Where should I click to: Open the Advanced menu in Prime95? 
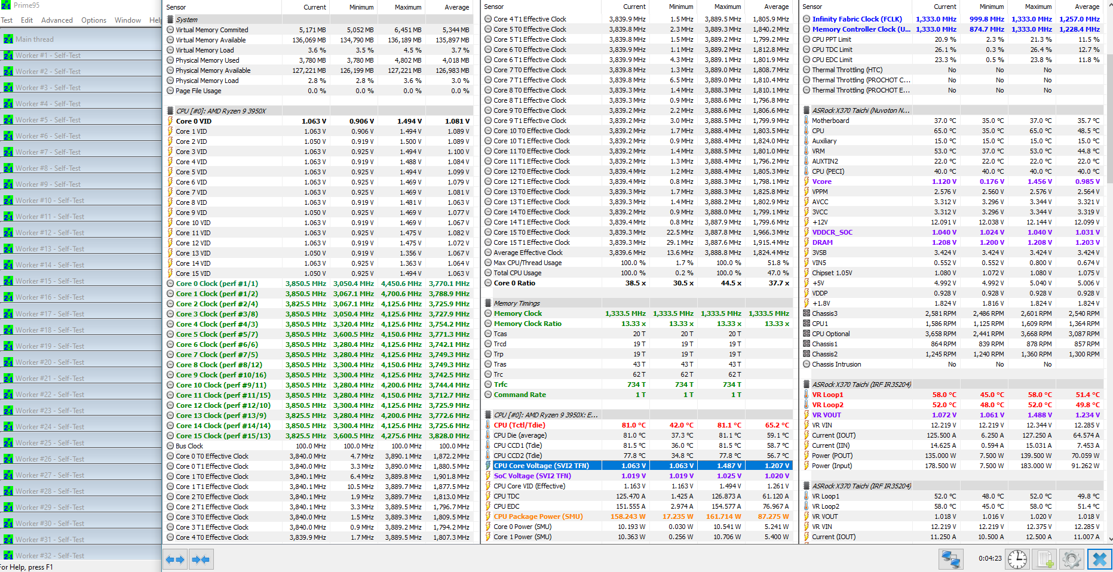[x=57, y=20]
